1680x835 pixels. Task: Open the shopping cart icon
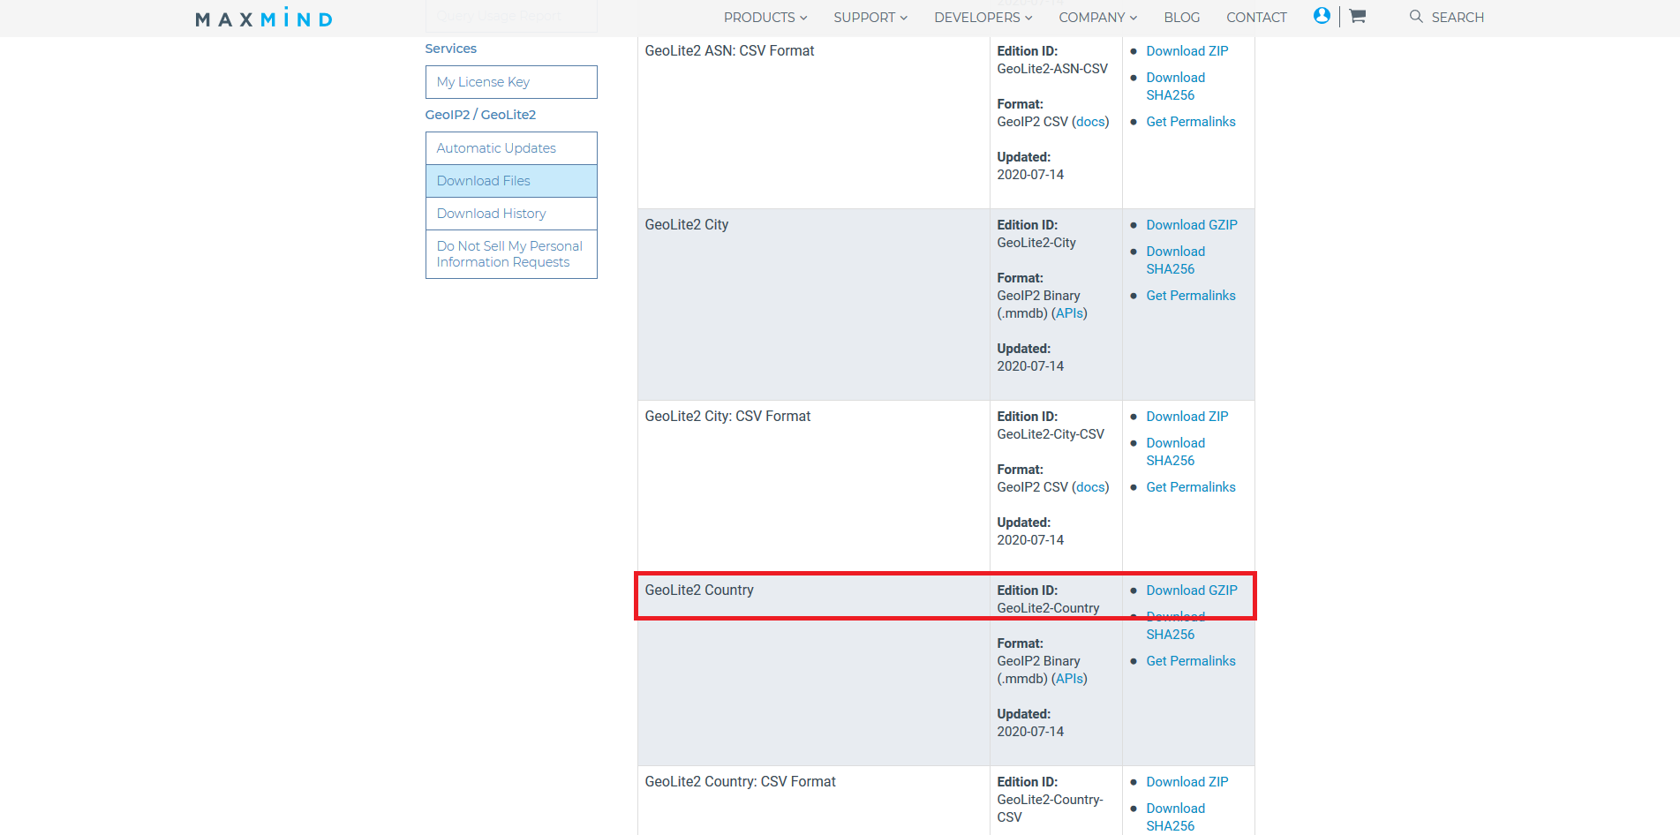1358,16
